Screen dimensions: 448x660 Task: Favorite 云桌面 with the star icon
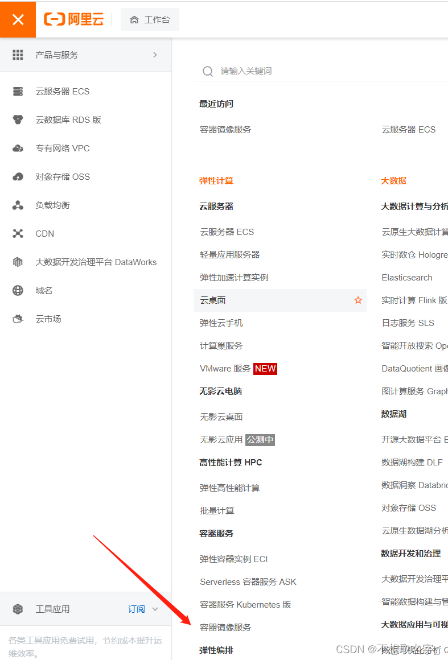pyautogui.click(x=358, y=300)
